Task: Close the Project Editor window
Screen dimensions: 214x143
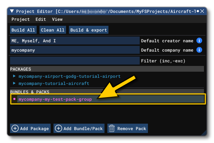Action: click(202, 11)
